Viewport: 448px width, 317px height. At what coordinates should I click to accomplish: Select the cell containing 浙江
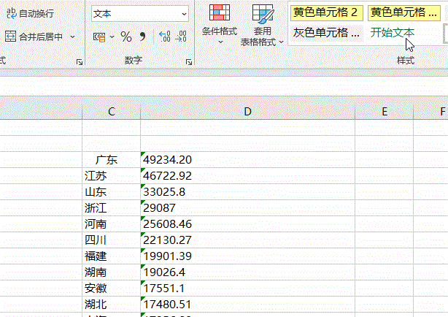pos(111,207)
